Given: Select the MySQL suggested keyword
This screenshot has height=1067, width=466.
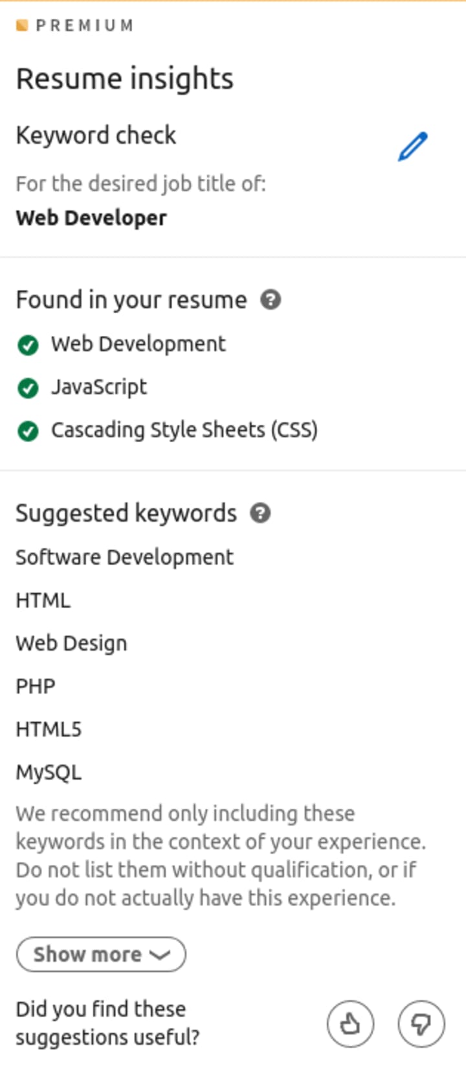Looking at the screenshot, I should coord(49,772).
